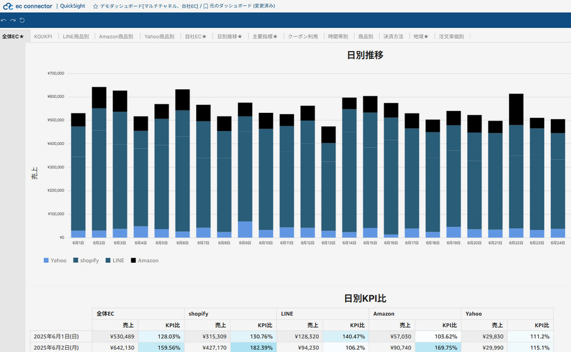Click the 6月22日 bar in chart
The image size is (571, 352).
pos(516,170)
